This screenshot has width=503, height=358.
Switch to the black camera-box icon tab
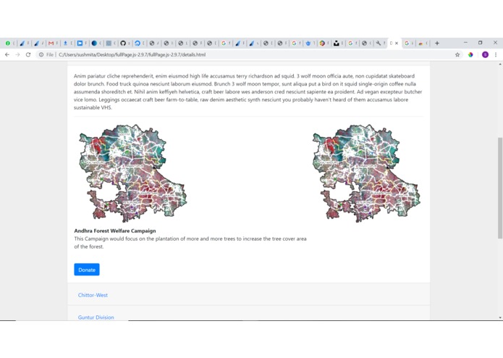point(336,43)
